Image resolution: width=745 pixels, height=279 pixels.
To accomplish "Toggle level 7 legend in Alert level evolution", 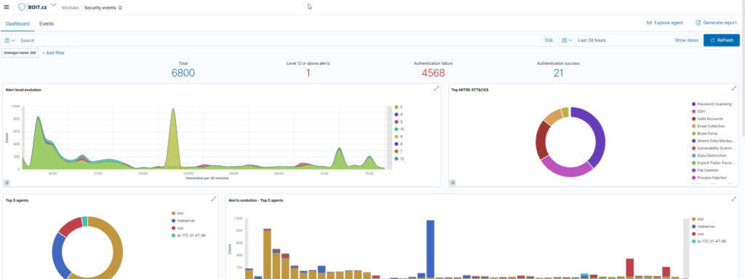I will pyautogui.click(x=399, y=151).
